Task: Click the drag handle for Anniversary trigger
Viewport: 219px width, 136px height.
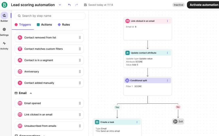Action: click(x=80, y=72)
